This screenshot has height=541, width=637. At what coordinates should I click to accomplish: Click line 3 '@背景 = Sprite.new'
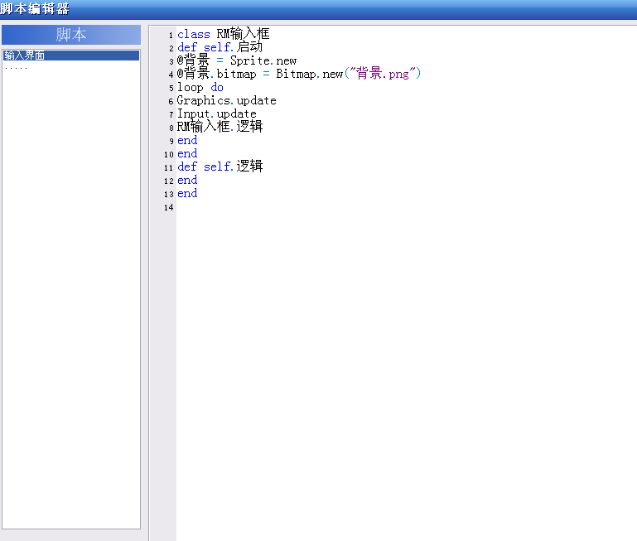[x=237, y=60]
